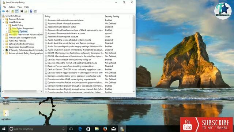The width and height of the screenshot is (234, 132).
Task: Click the Up one level folder icon
Action: pyautogui.click(x=13, y=11)
